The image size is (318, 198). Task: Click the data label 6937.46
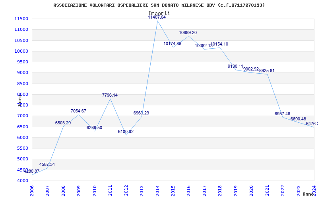coord(282,114)
